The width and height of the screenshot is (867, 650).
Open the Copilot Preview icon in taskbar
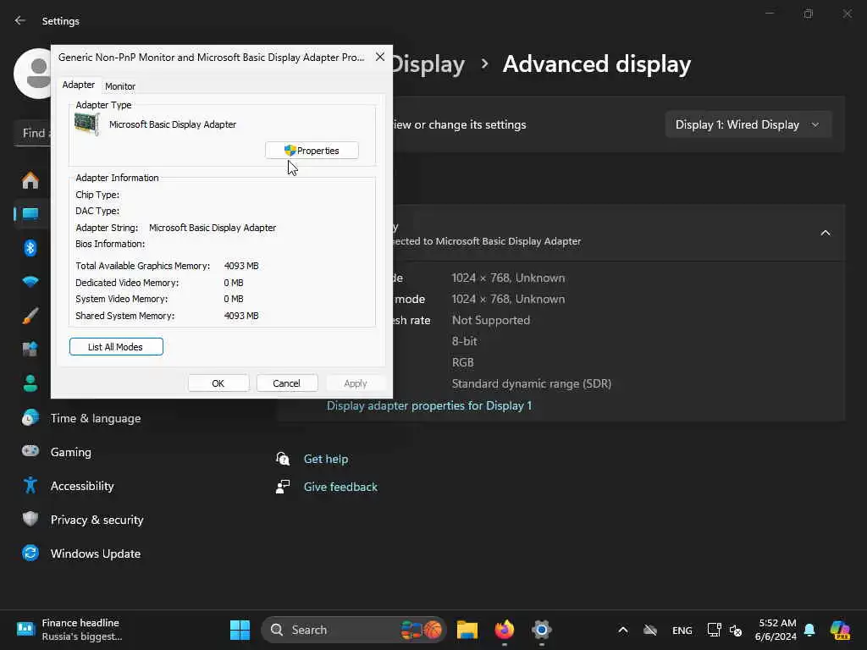840,630
